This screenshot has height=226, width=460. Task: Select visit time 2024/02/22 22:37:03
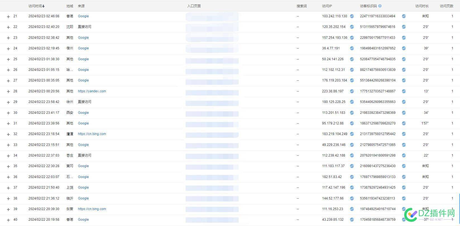(x=44, y=155)
